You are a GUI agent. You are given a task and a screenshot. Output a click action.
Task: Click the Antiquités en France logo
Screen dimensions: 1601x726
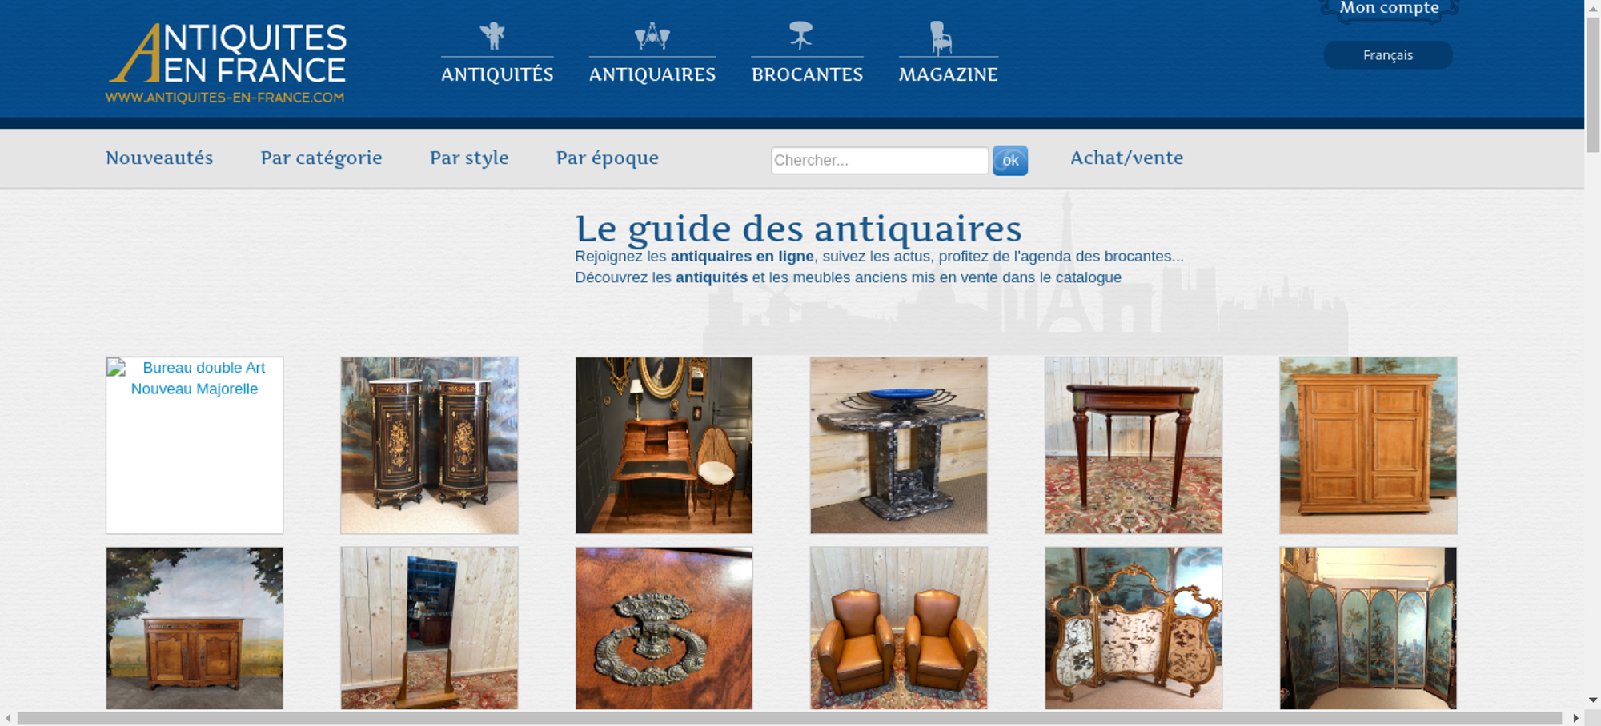[227, 63]
